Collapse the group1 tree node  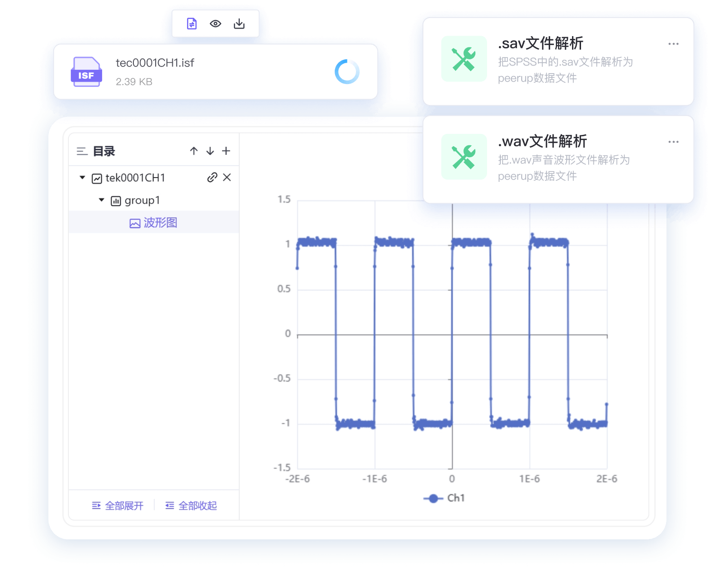tap(101, 200)
